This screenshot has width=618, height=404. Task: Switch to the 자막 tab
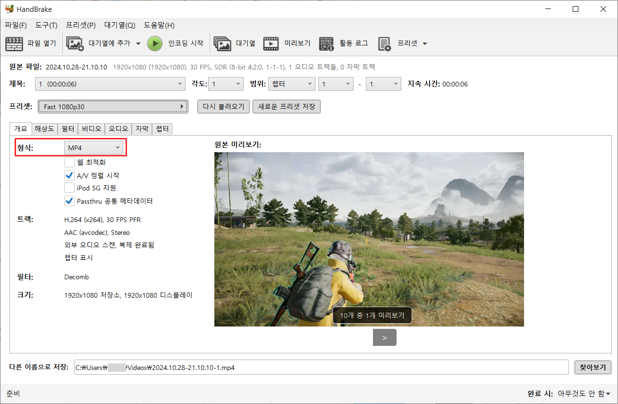click(142, 129)
